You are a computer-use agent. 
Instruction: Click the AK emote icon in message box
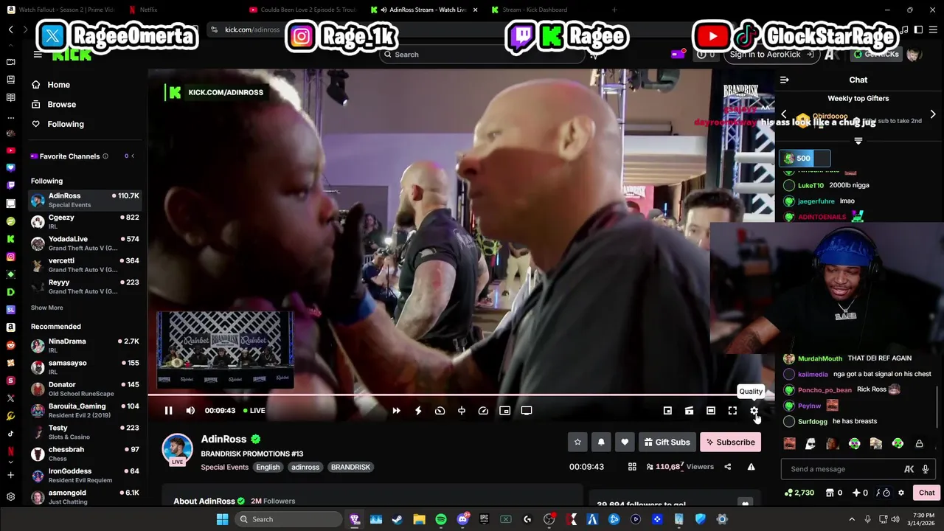pyautogui.click(x=909, y=469)
